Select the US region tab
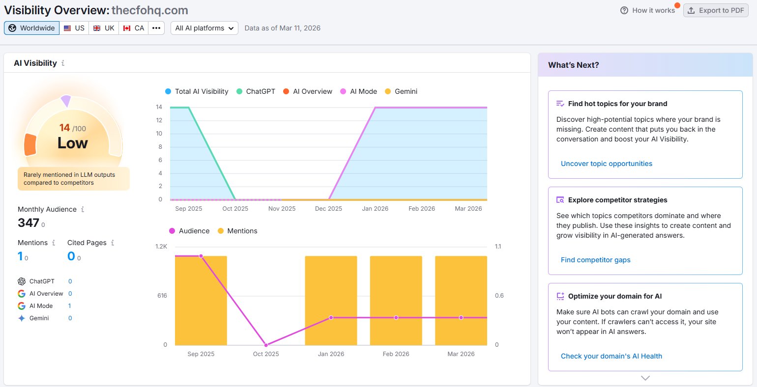Viewport: 757px width, 387px height. (74, 28)
